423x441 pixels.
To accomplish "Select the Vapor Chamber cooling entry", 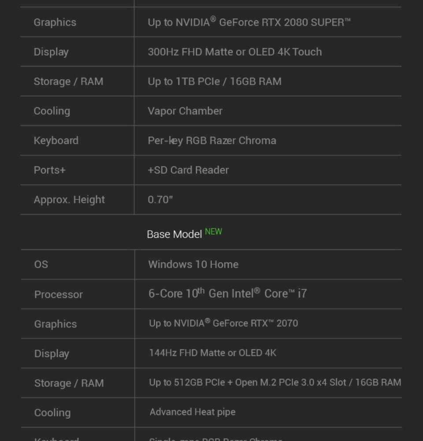I will [x=185, y=111].
